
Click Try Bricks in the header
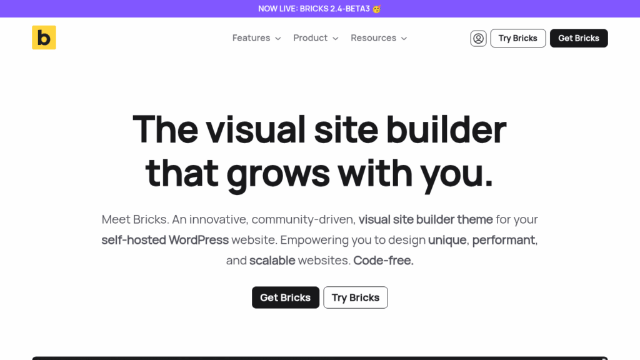[x=518, y=38]
